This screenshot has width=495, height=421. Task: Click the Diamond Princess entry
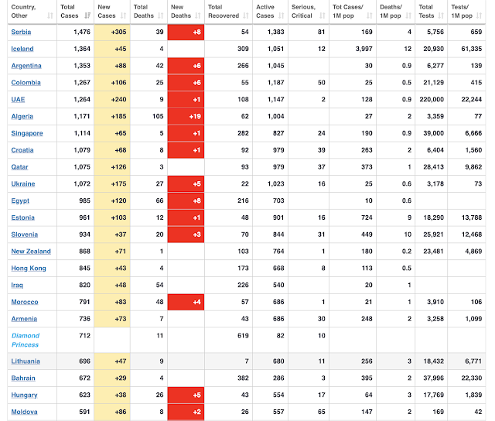tap(26, 341)
